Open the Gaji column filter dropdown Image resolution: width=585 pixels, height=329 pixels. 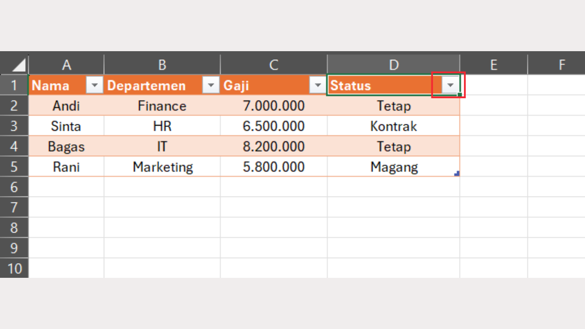pos(318,85)
